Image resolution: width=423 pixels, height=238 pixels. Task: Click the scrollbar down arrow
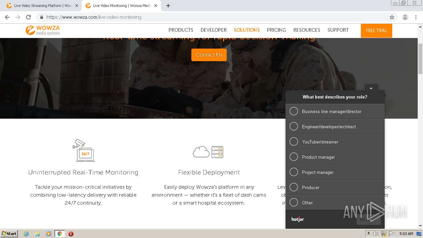point(420,226)
